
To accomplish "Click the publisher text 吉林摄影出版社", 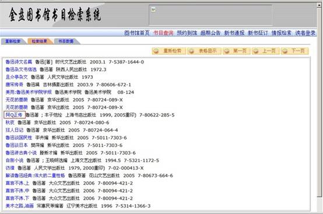I will tap(58, 85).
